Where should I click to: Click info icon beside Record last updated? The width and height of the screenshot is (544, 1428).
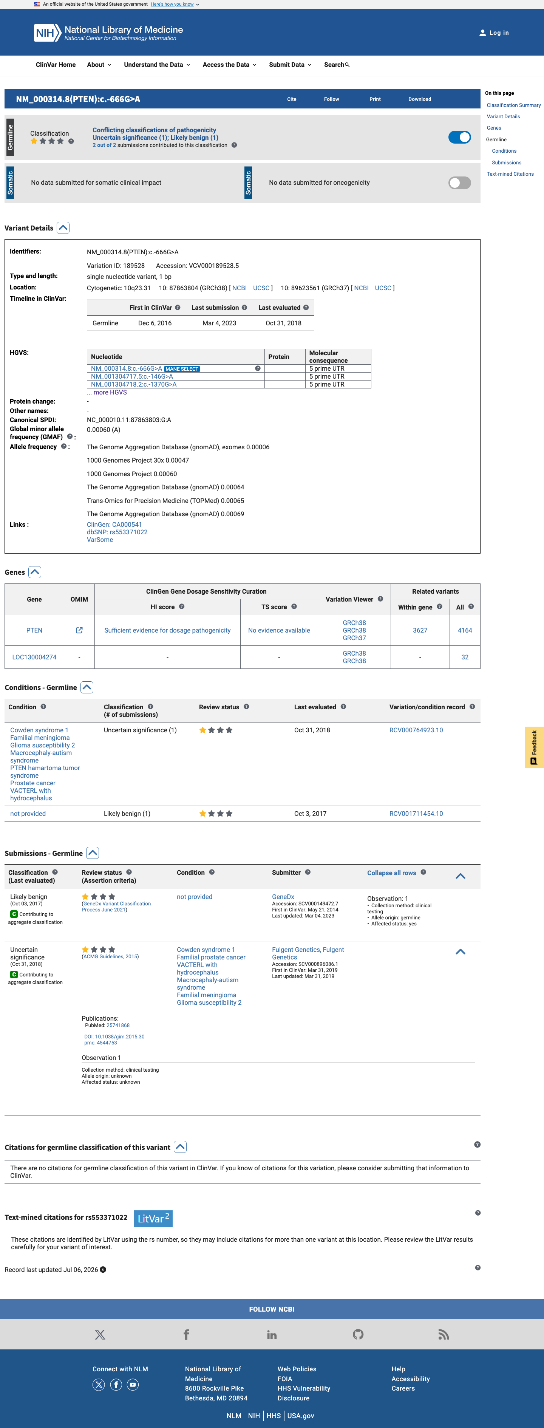103,1269
